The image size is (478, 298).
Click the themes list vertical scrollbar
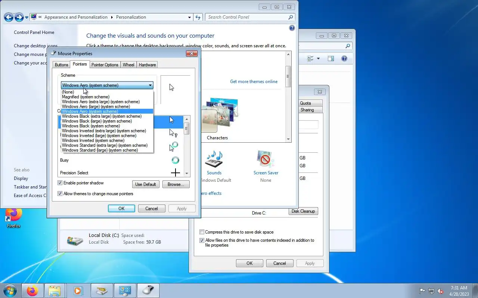pos(288,96)
